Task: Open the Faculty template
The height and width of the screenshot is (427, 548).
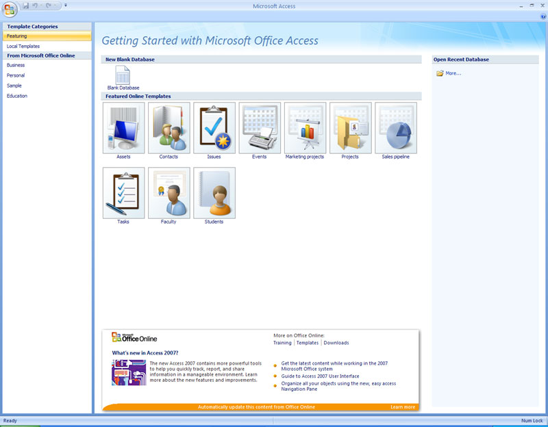Action: coord(169,196)
